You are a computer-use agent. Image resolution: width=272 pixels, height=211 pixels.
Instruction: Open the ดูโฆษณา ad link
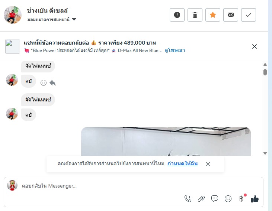[x=175, y=51]
